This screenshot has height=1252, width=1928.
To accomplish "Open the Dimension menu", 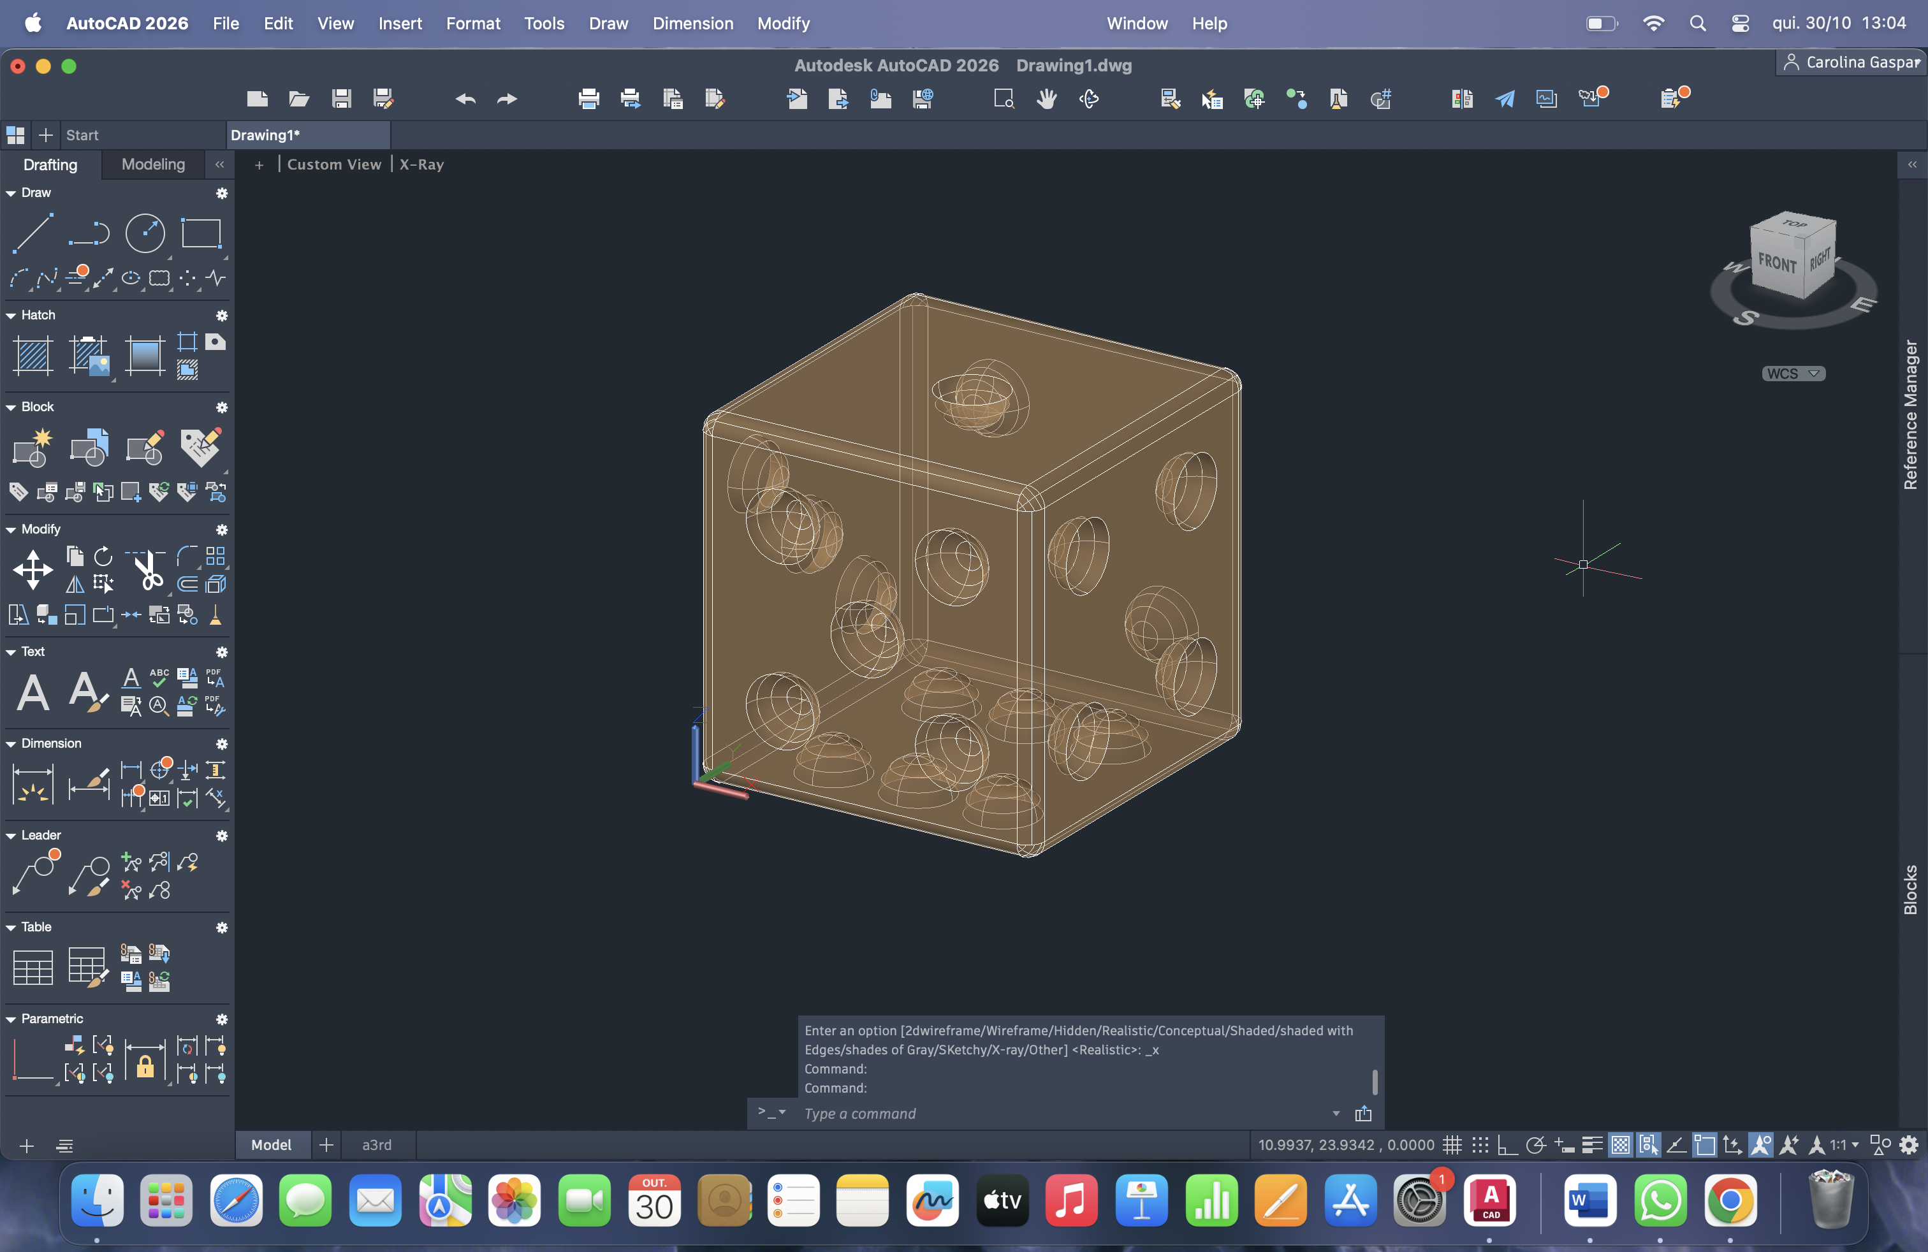I will pos(692,24).
